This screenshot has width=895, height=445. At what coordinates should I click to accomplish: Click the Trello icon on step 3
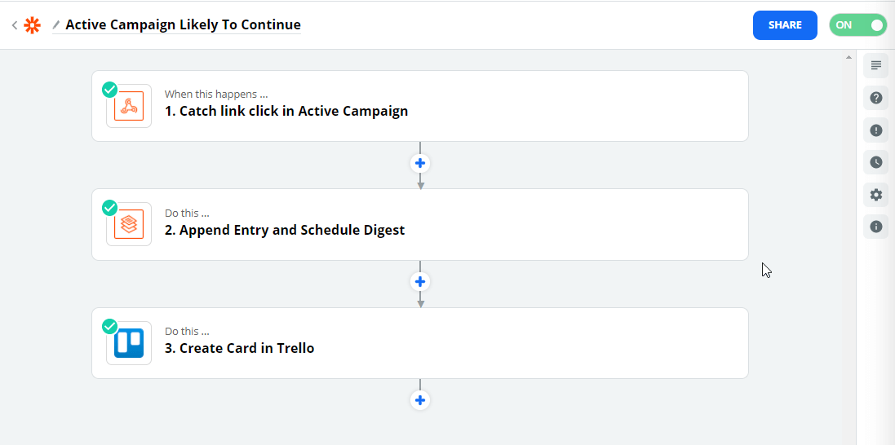129,343
